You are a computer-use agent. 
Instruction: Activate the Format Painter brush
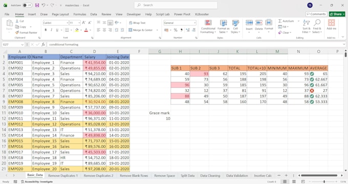pyautogui.click(x=17, y=33)
